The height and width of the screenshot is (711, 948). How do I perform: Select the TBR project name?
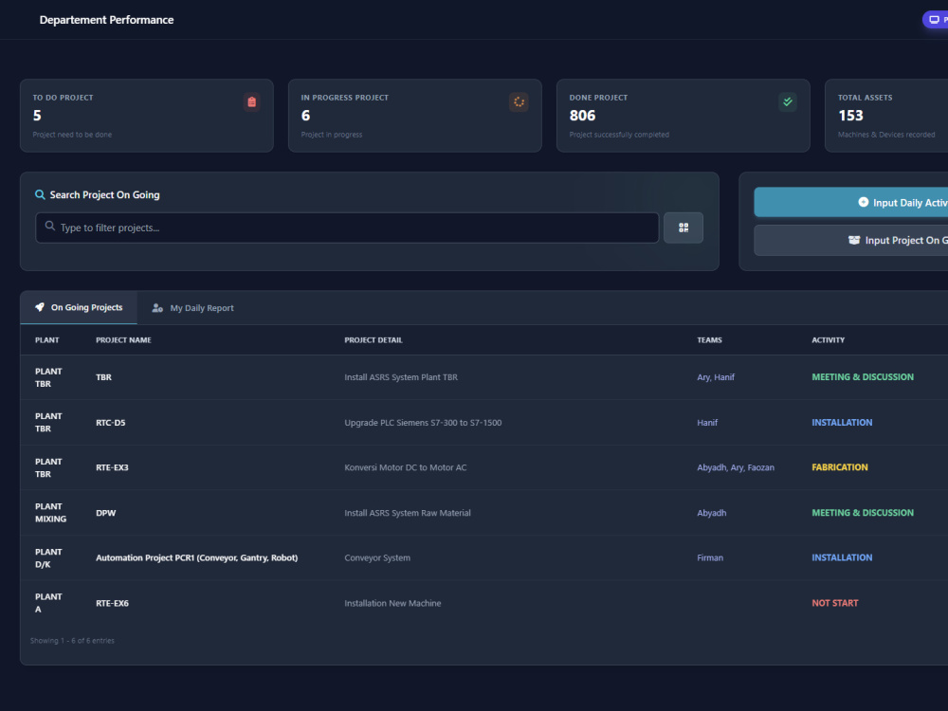(x=103, y=377)
